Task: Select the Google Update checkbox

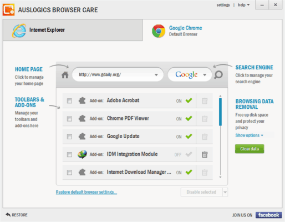Action: [69, 137]
